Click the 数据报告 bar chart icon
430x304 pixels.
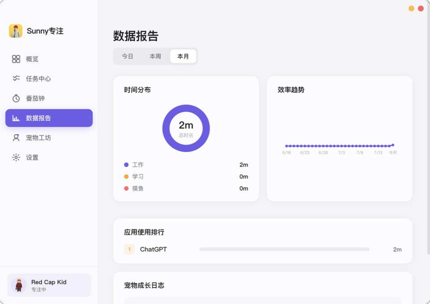16,118
